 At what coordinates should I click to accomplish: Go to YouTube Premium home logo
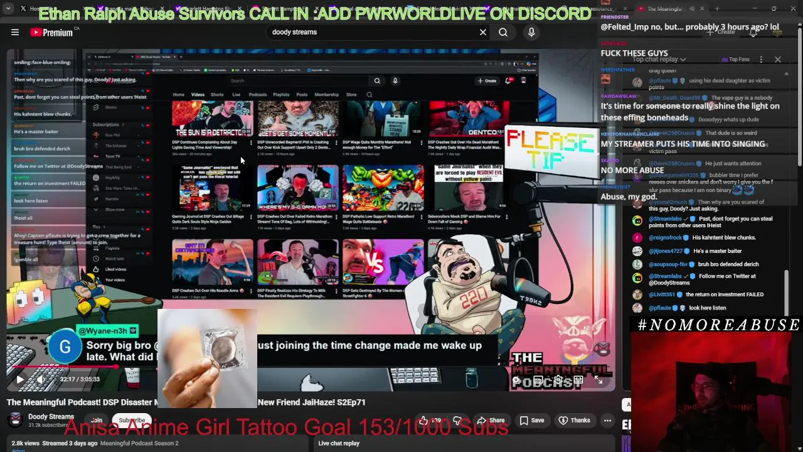pyautogui.click(x=51, y=32)
